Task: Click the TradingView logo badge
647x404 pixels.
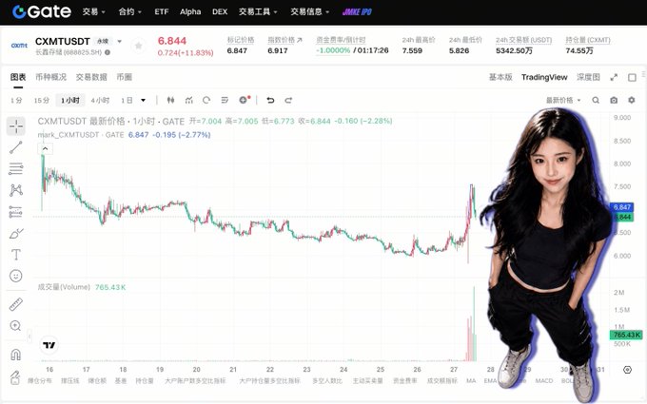Action: [x=49, y=345]
